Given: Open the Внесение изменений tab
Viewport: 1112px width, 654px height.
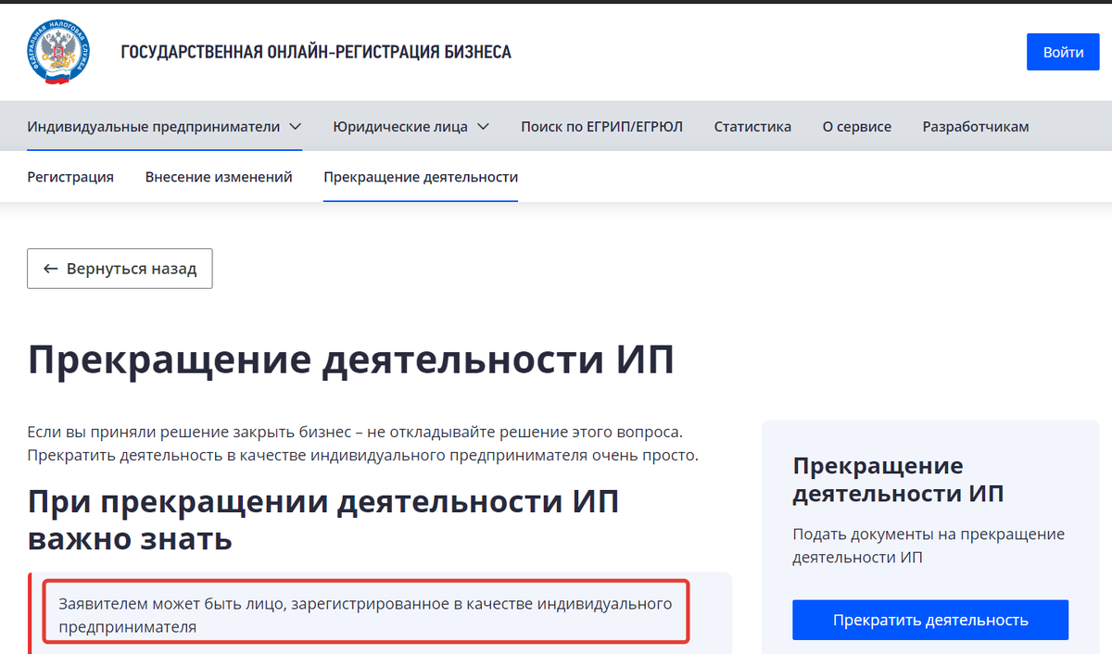Looking at the screenshot, I should tap(219, 176).
